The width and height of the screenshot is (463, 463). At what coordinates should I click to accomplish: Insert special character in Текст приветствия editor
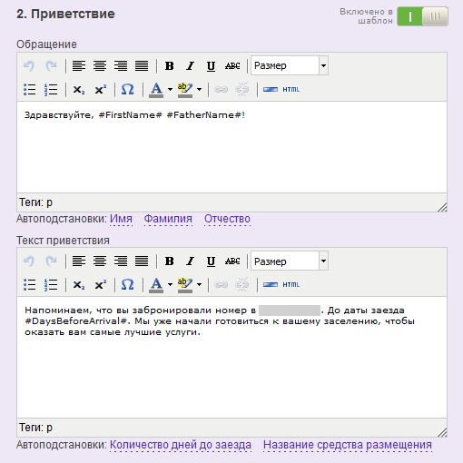click(128, 284)
